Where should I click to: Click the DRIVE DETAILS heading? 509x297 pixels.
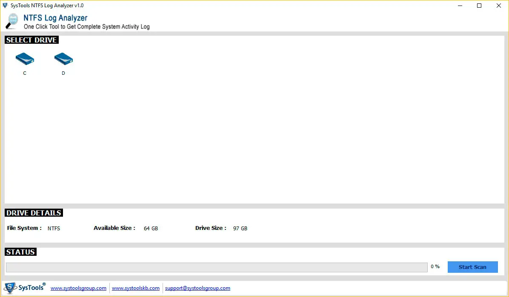coord(34,213)
